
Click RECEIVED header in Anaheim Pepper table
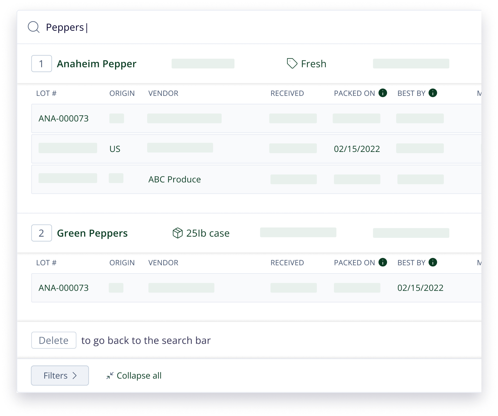point(287,93)
